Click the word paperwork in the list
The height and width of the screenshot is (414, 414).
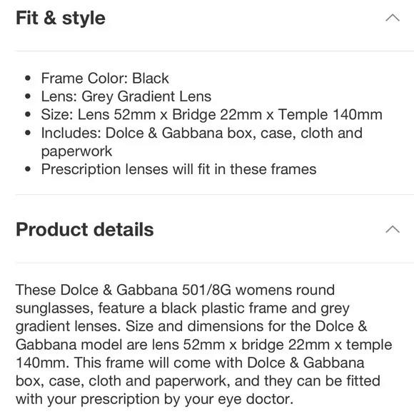tap(76, 151)
